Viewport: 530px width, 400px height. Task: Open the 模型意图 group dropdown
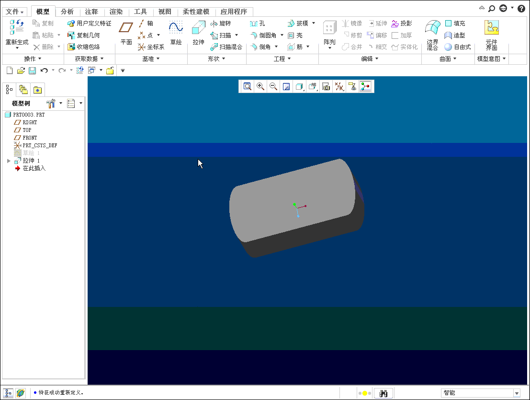point(492,59)
